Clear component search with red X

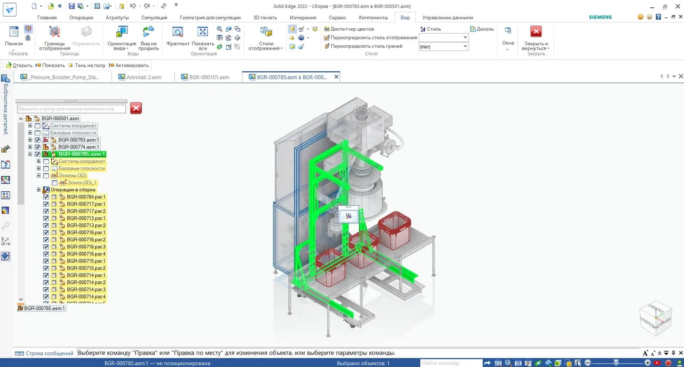[136, 108]
